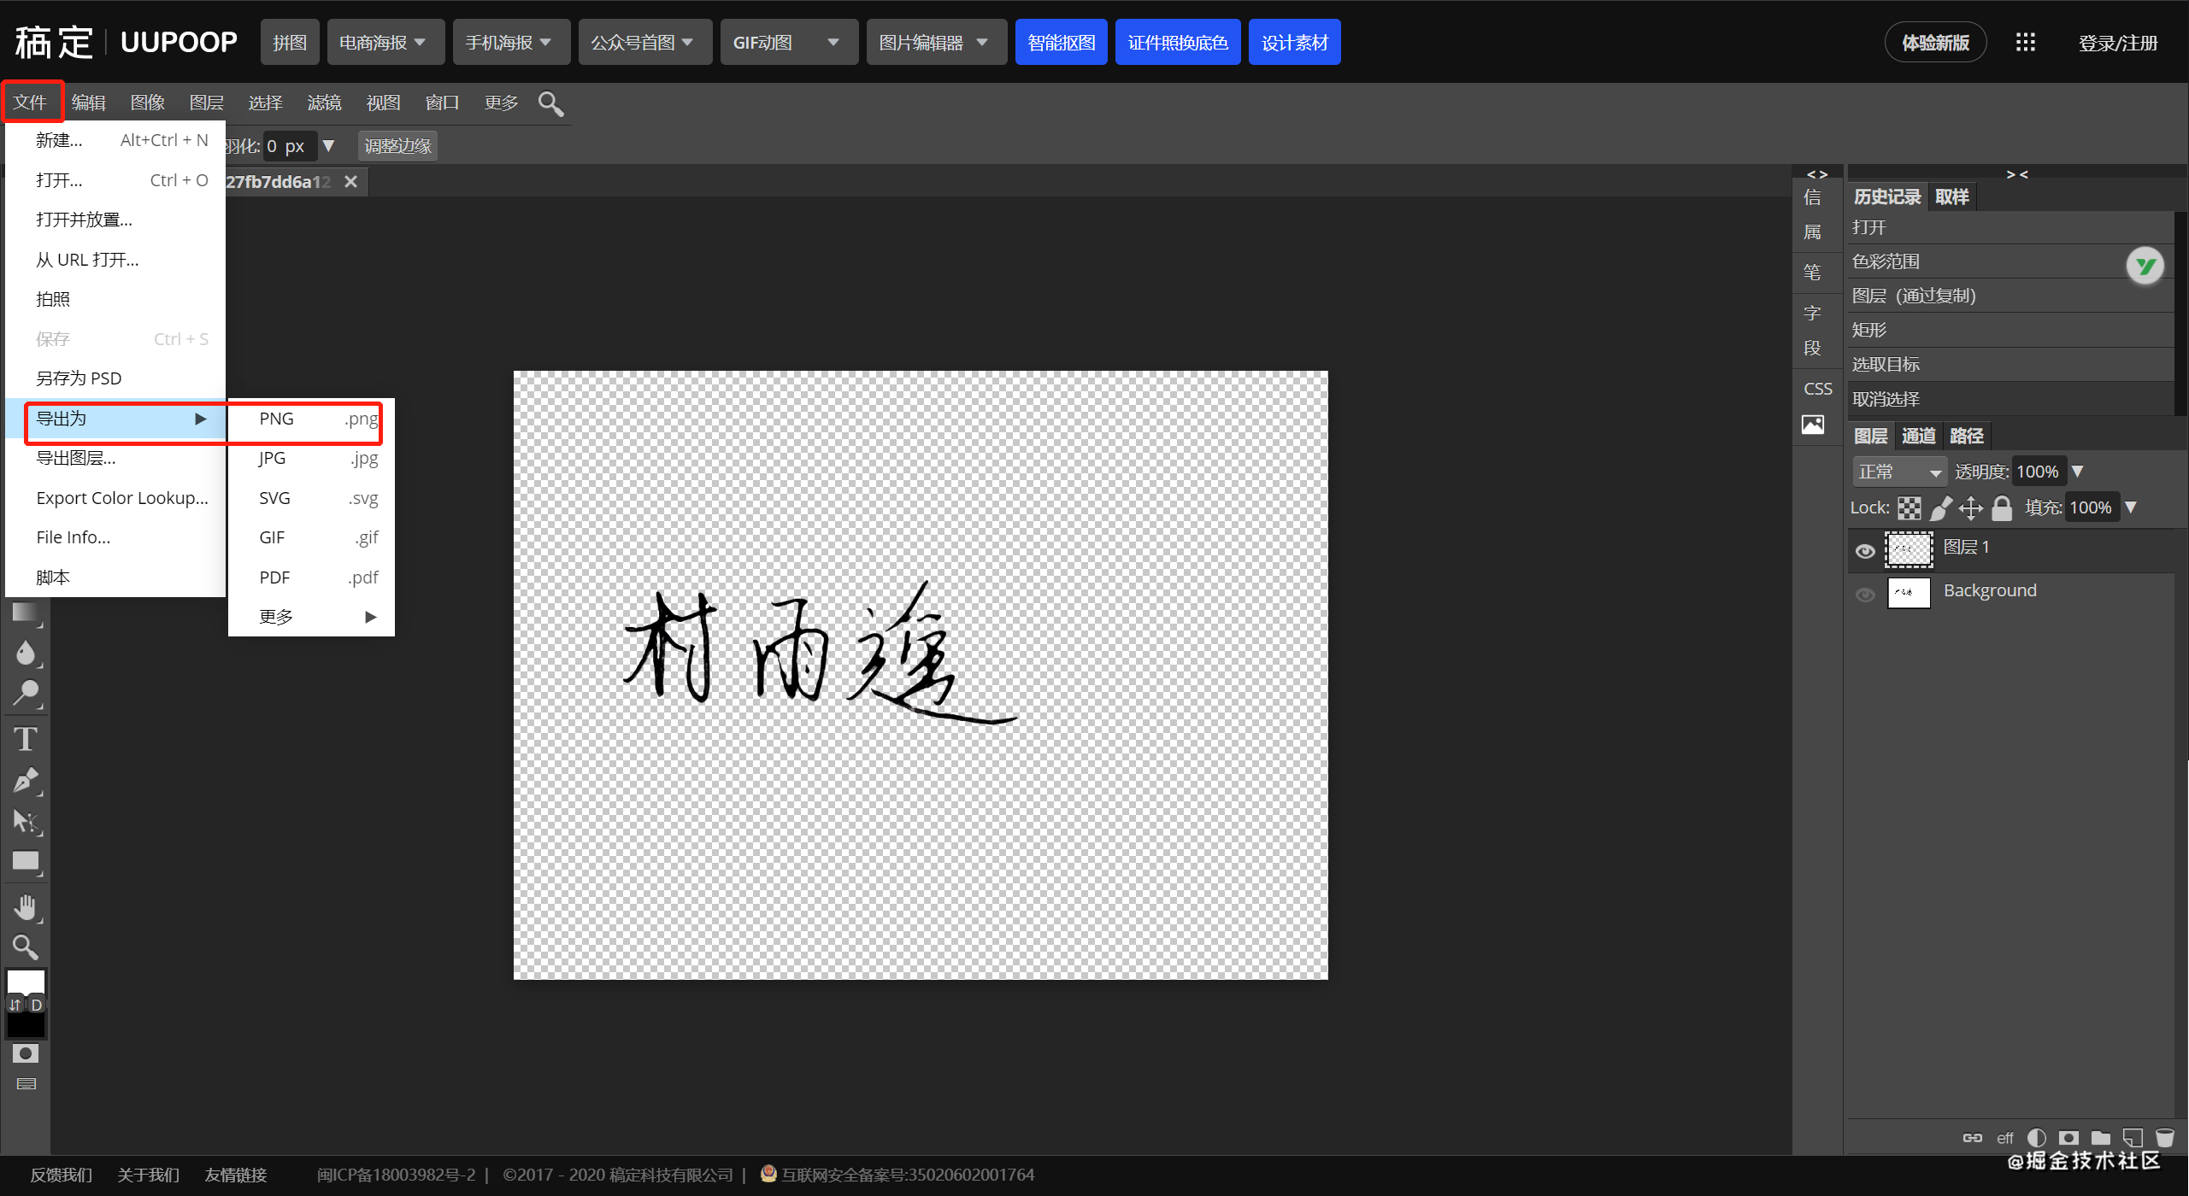
Task: Expand the 透明度 opacity dropdown arrow
Action: [2078, 472]
